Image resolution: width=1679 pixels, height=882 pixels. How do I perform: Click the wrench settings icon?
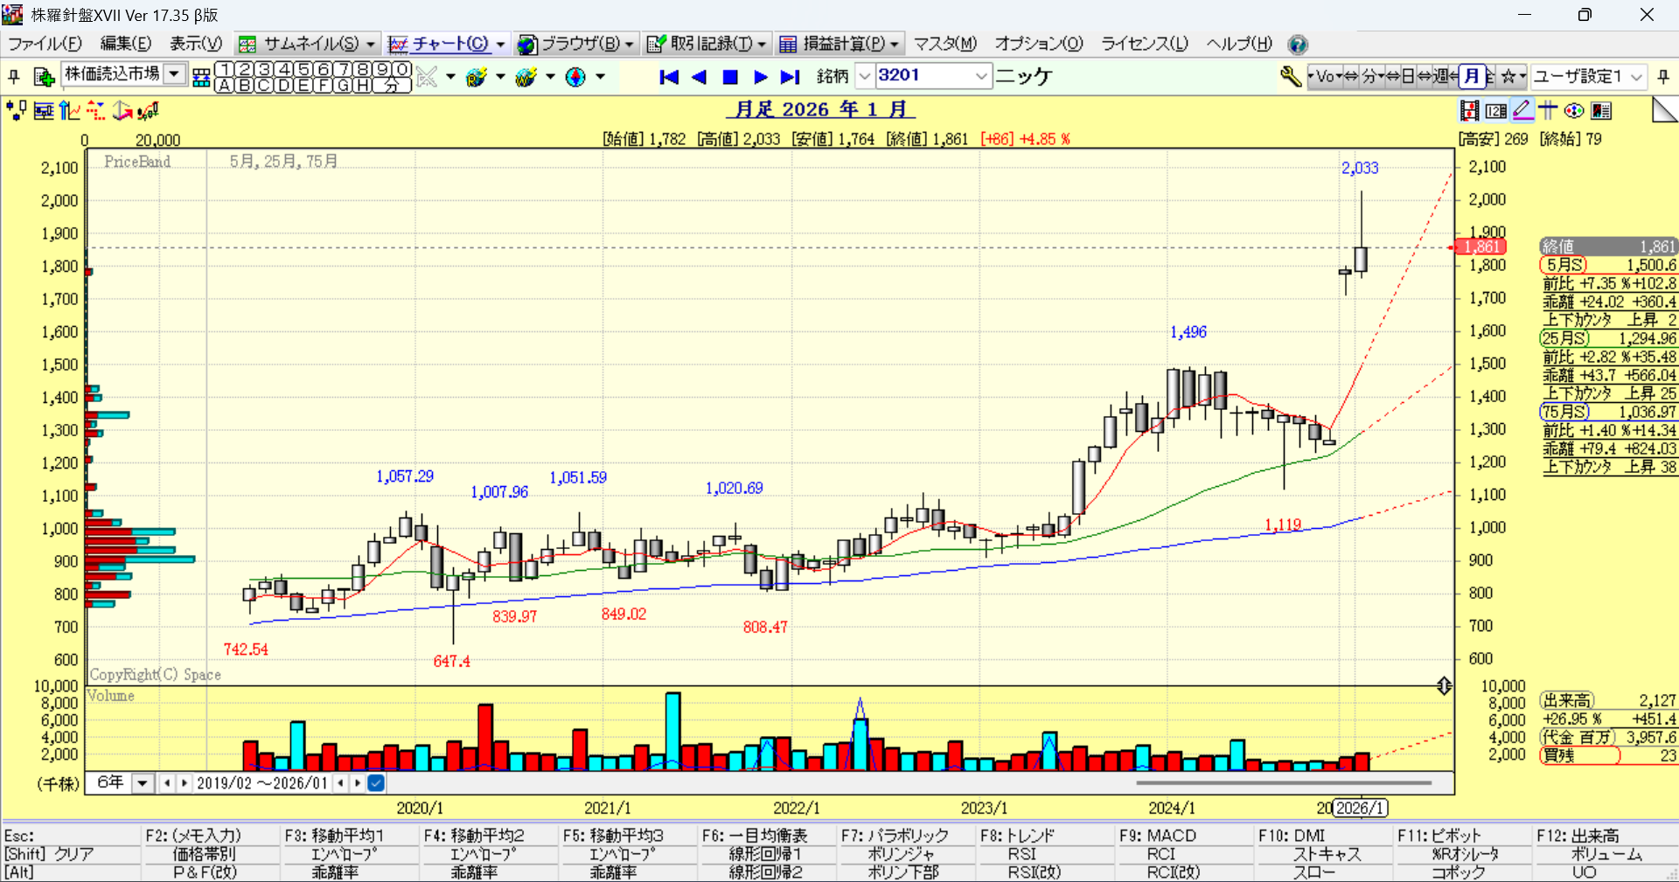[x=1290, y=77]
